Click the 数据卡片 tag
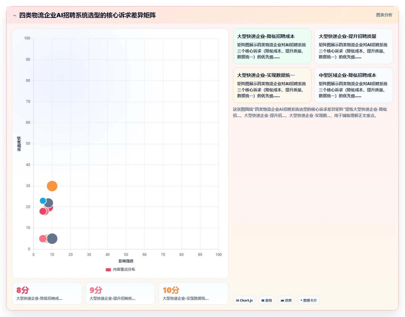The width and height of the screenshot is (405, 317). point(308,300)
